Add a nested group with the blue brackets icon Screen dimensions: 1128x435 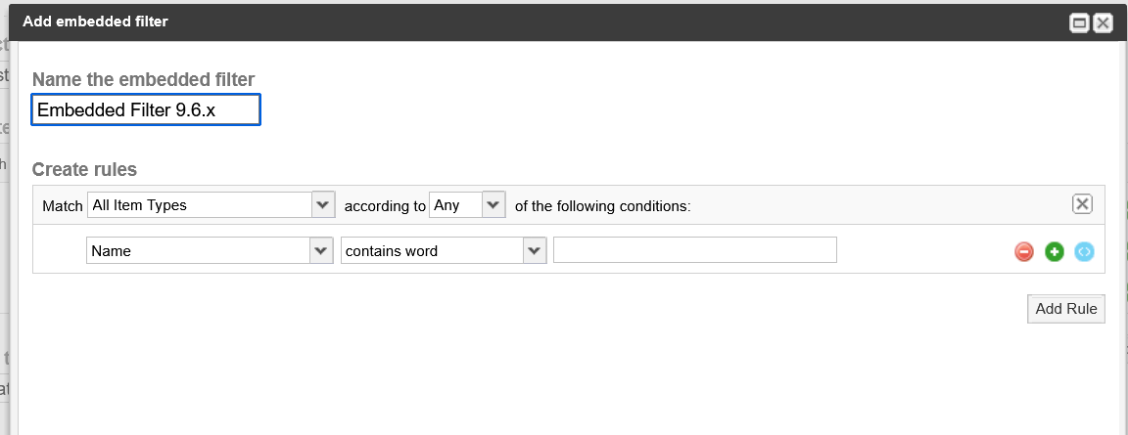[1084, 252]
